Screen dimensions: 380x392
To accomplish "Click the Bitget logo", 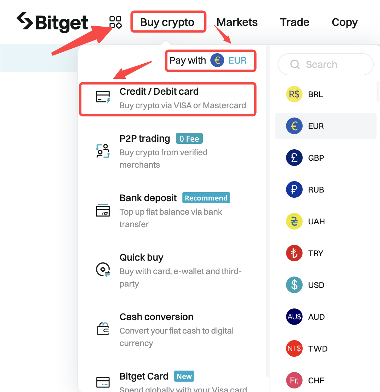I will pyautogui.click(x=52, y=22).
